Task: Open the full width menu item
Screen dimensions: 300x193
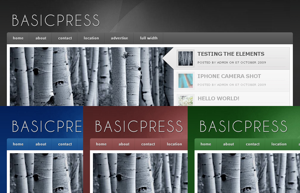Action: [148, 38]
